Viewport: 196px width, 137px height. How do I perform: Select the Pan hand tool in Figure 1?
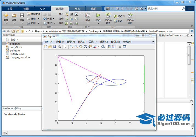point(81,47)
